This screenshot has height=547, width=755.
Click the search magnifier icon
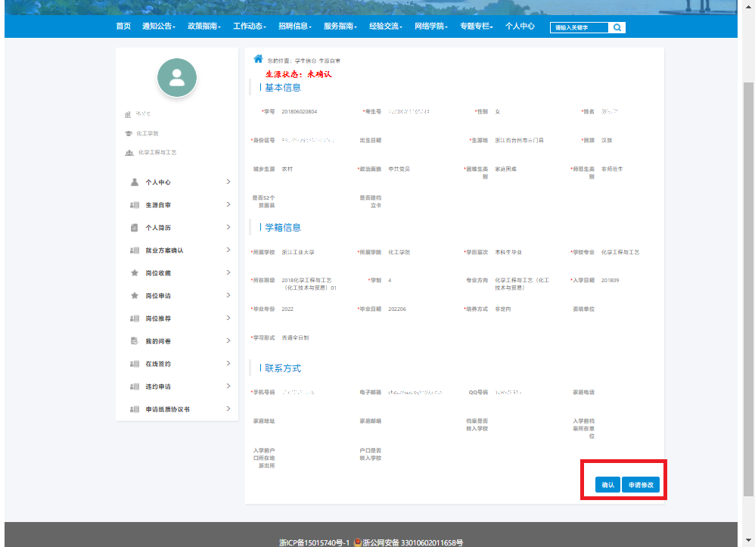click(617, 27)
